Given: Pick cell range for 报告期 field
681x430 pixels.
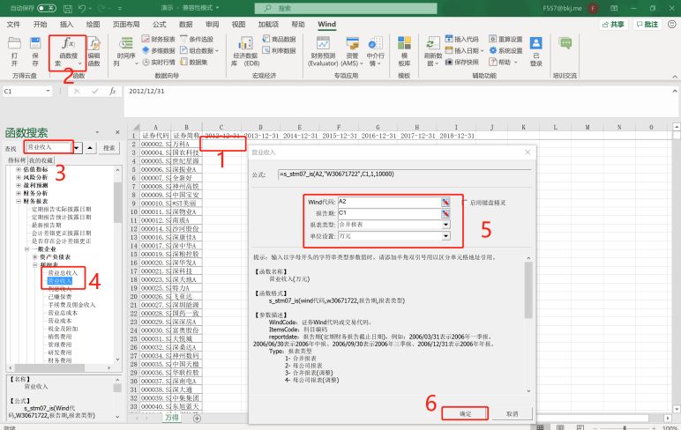Looking at the screenshot, I should coord(445,213).
